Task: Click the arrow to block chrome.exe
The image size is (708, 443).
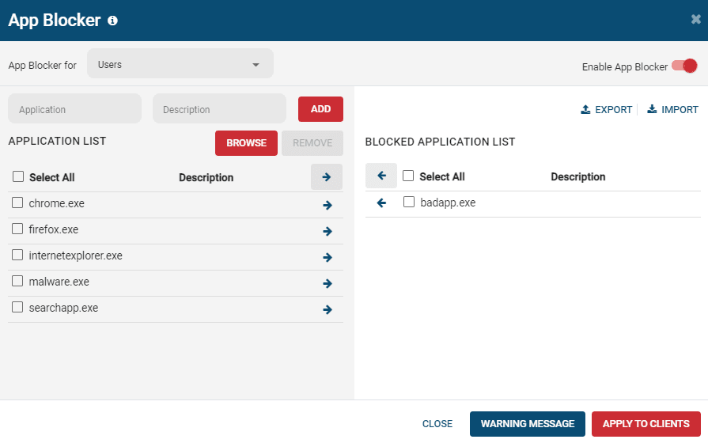Action: (327, 206)
